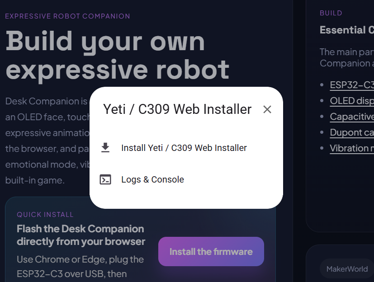Start Install Yeti / C309 Web Installer
This screenshot has height=282, width=374.
[x=184, y=147]
